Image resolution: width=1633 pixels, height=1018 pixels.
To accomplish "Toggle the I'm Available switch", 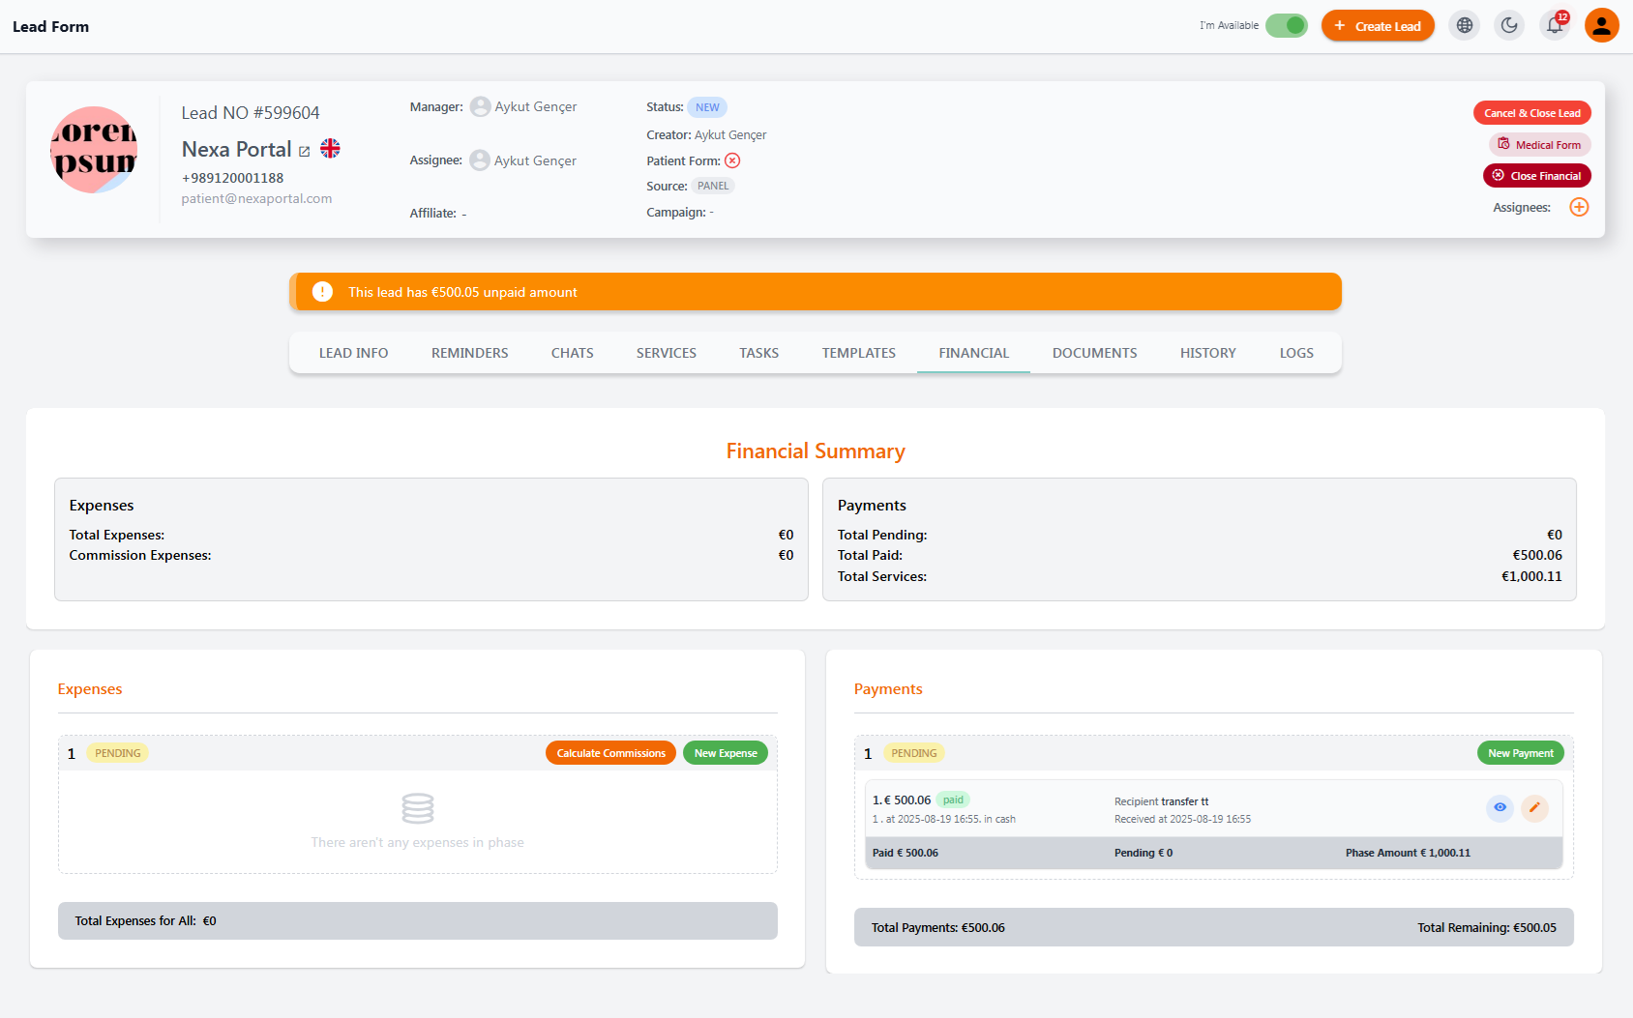I will [1287, 26].
